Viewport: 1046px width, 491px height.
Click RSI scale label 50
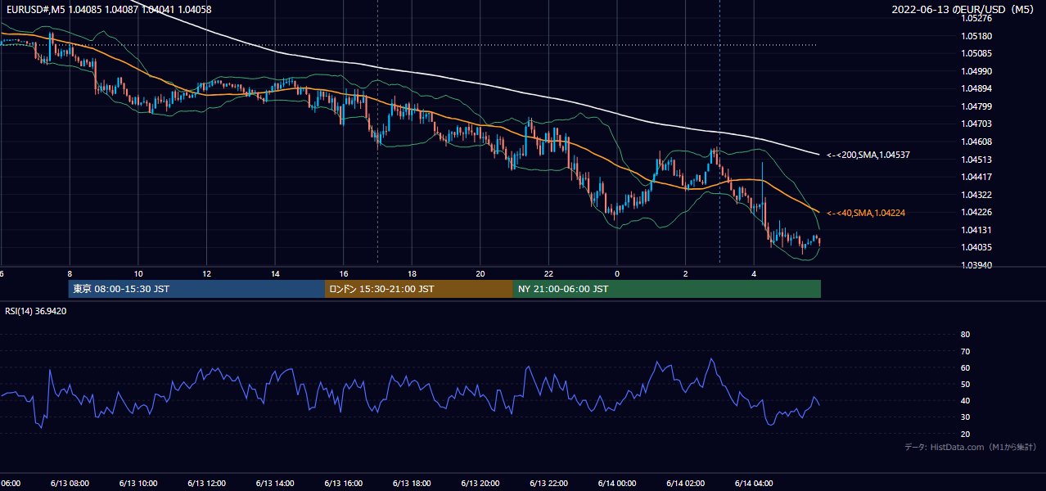point(965,384)
